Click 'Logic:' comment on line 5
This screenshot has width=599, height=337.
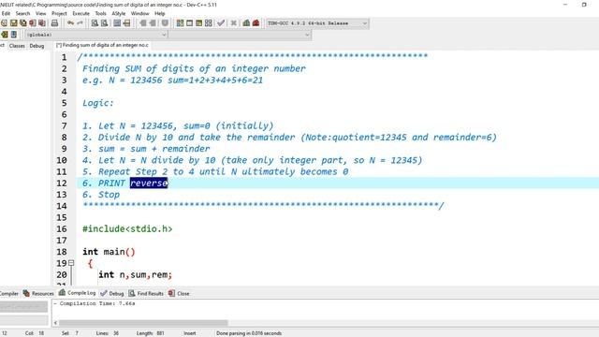(98, 103)
